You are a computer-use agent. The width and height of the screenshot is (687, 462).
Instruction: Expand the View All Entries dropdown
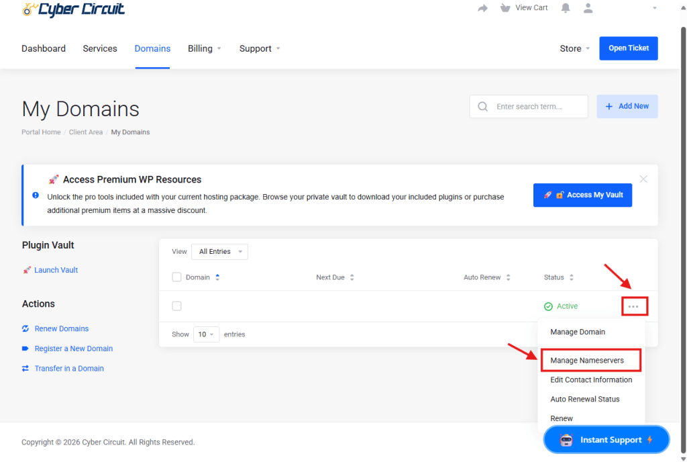click(x=219, y=252)
